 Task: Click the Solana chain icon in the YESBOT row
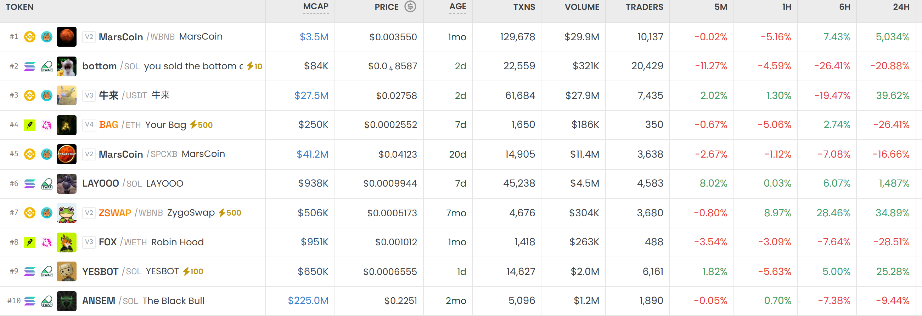pos(30,272)
